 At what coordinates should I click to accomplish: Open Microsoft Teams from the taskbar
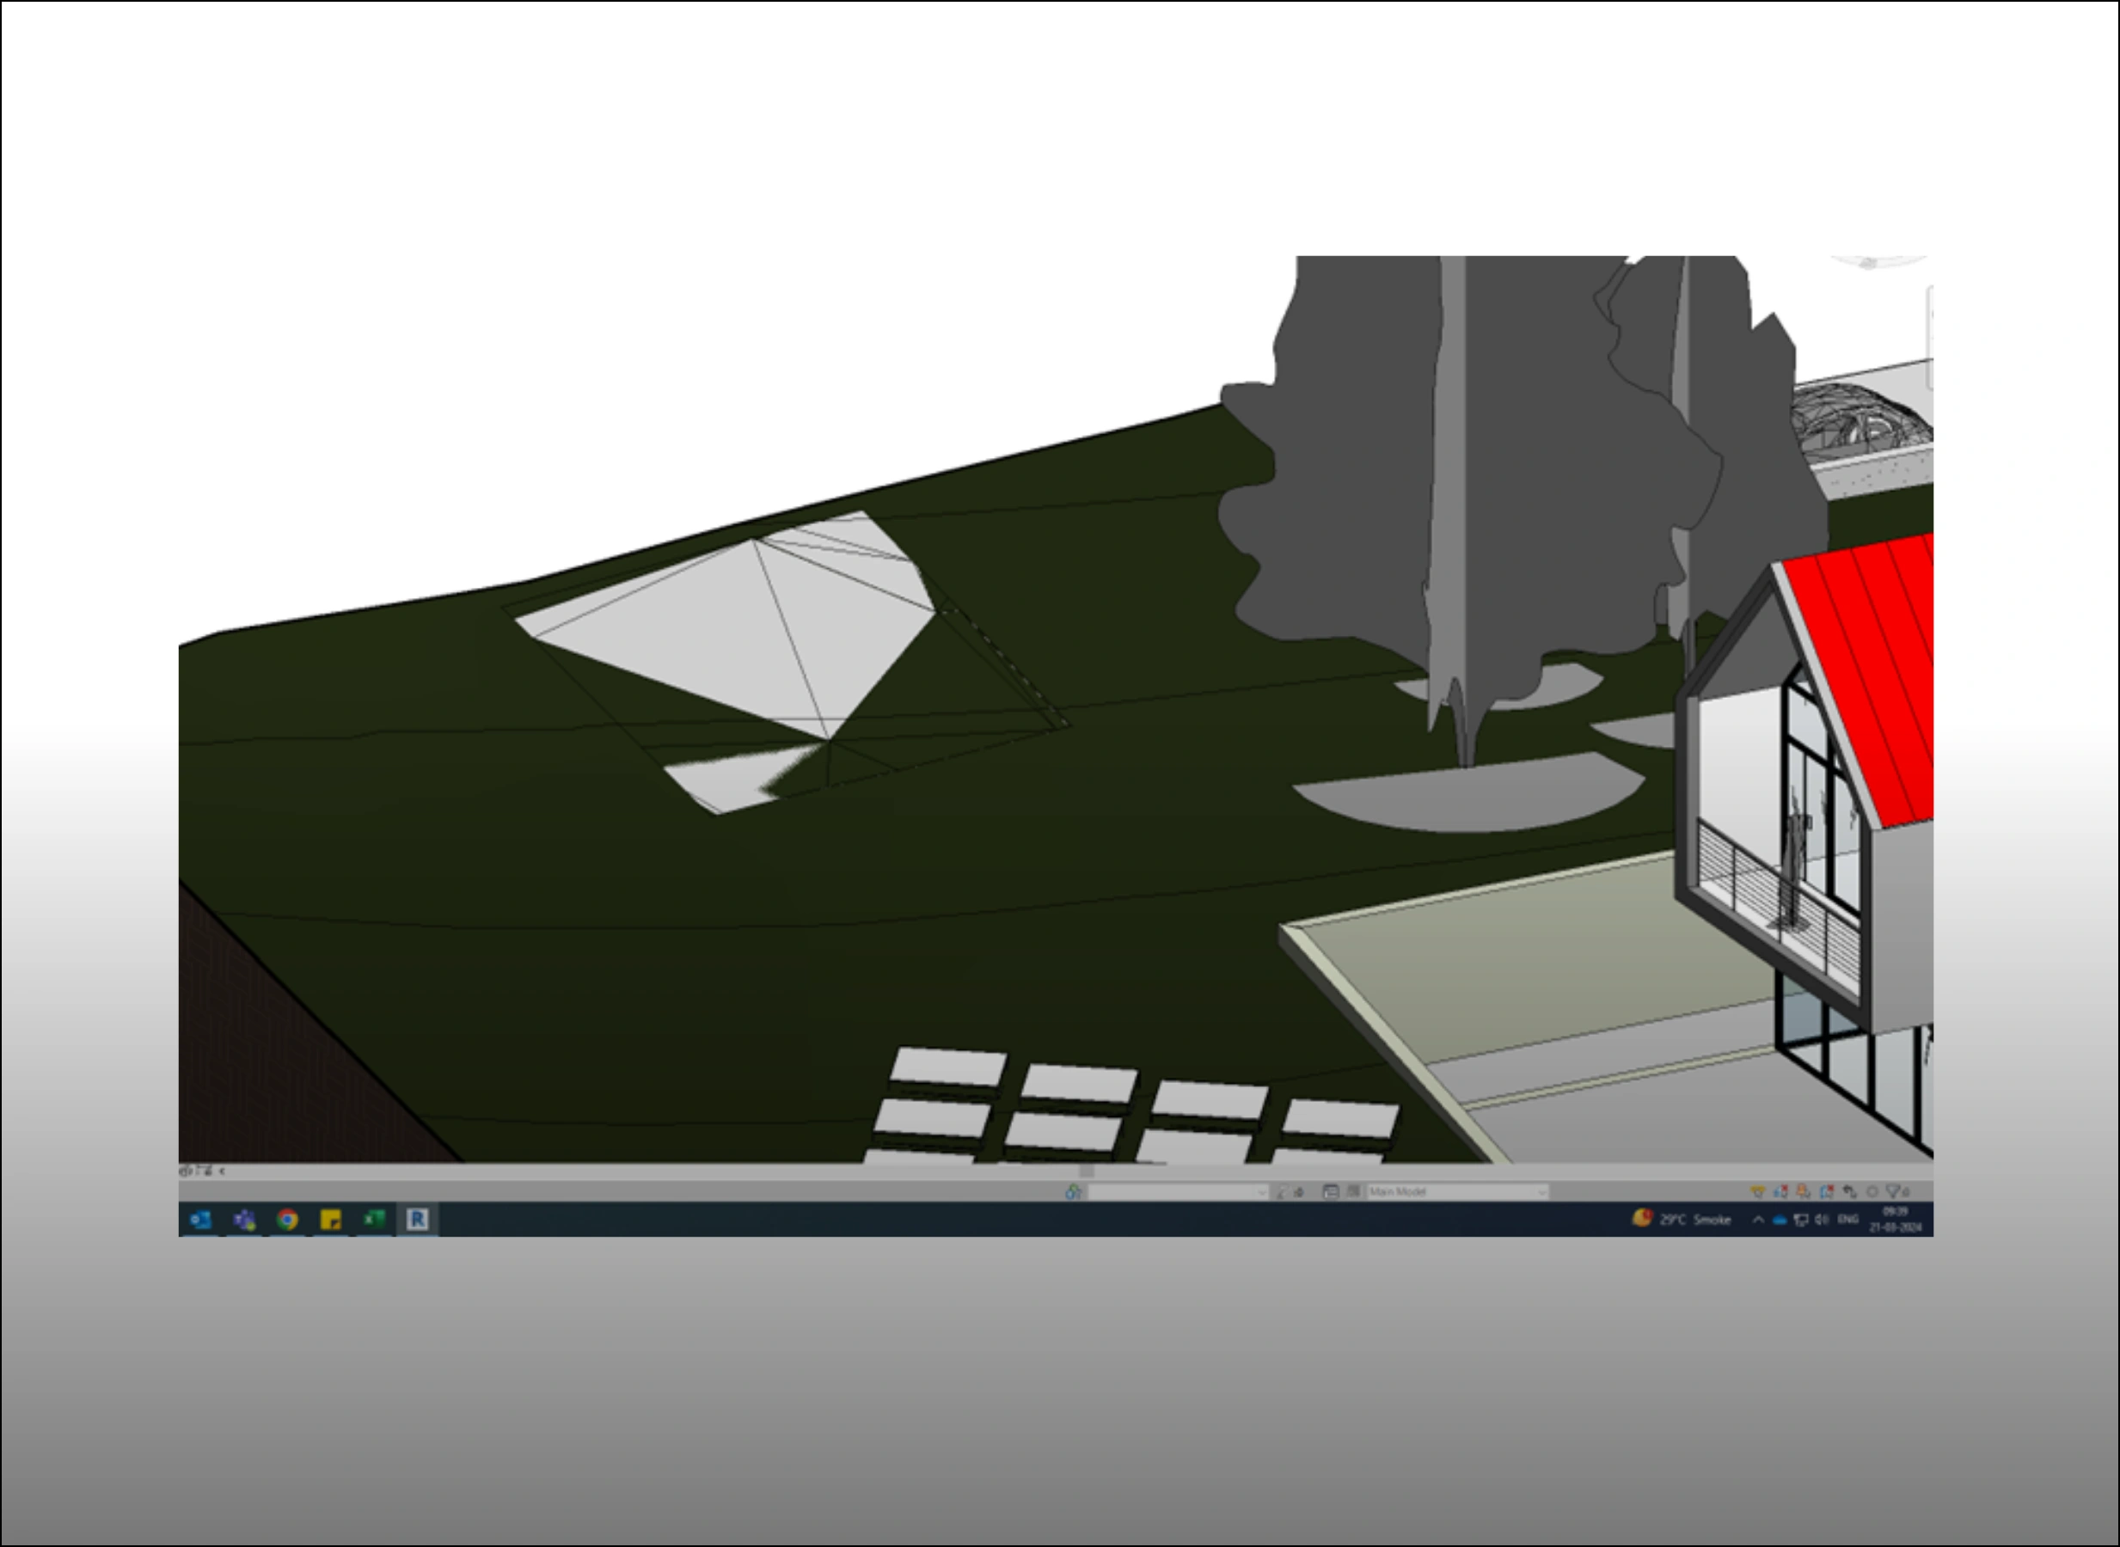point(244,1220)
